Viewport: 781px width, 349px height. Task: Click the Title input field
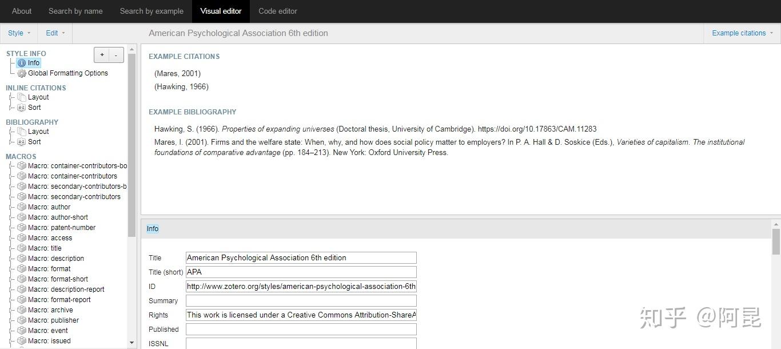click(x=301, y=258)
